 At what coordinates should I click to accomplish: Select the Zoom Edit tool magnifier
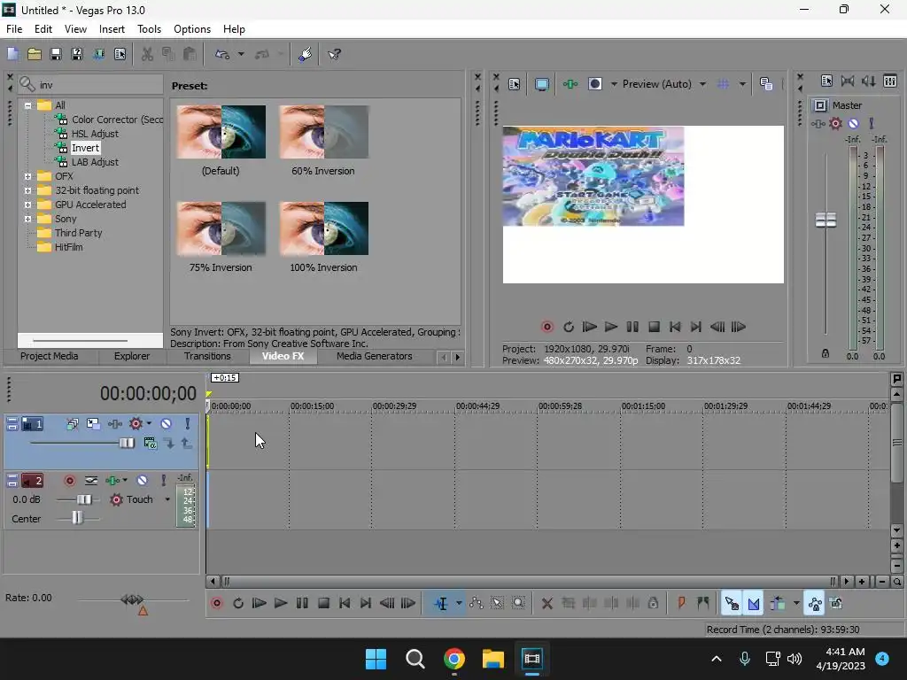click(519, 604)
